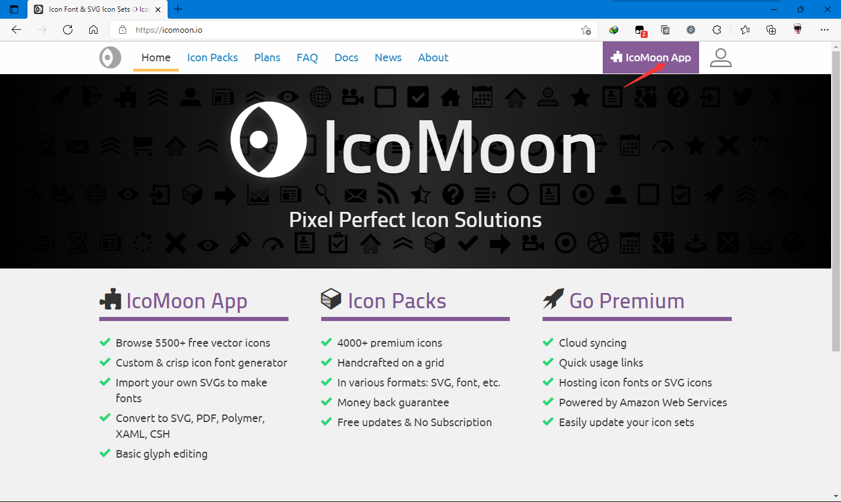Open the tab actions menu button

point(14,9)
